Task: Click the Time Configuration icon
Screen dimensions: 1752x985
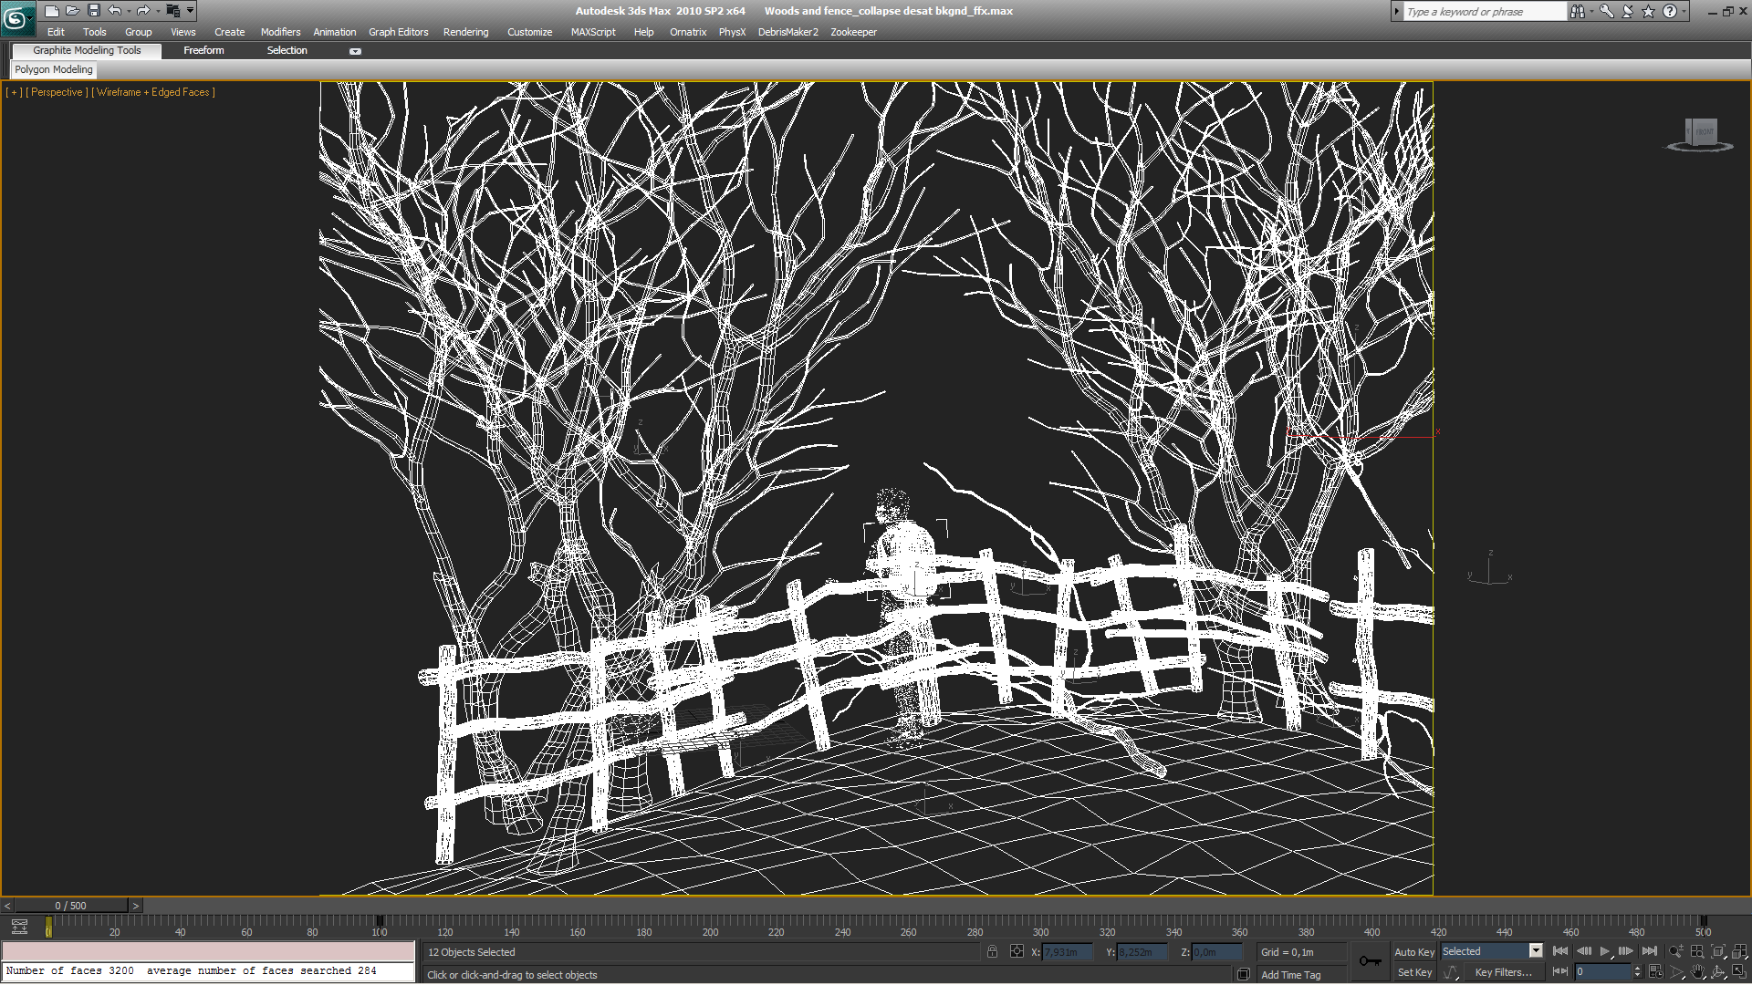Action: tap(1656, 972)
